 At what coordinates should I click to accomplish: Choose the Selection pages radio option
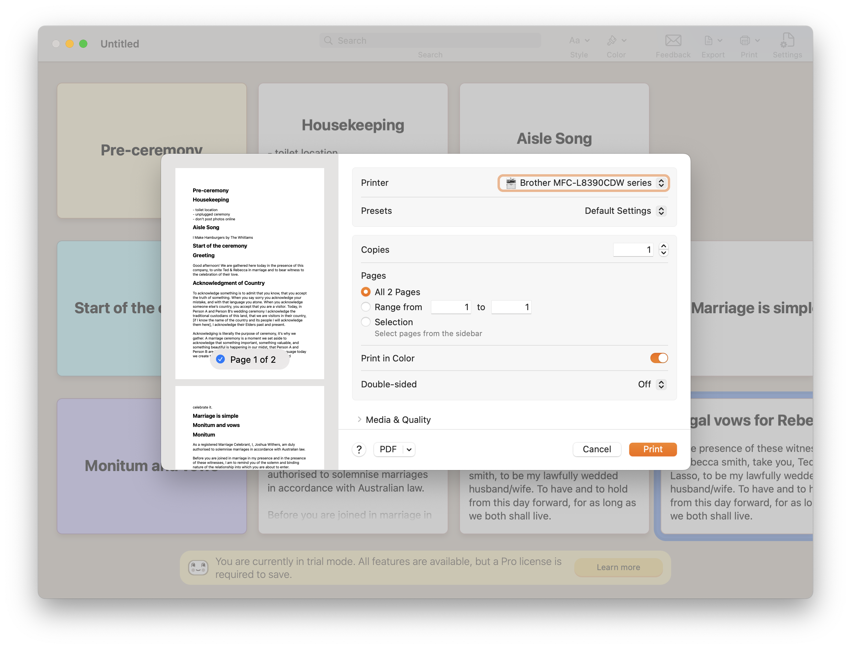pyautogui.click(x=365, y=322)
